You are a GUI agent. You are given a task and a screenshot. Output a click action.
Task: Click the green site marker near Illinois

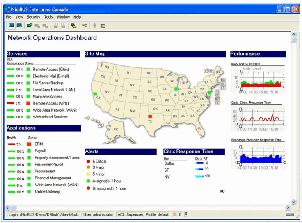tap(176, 89)
